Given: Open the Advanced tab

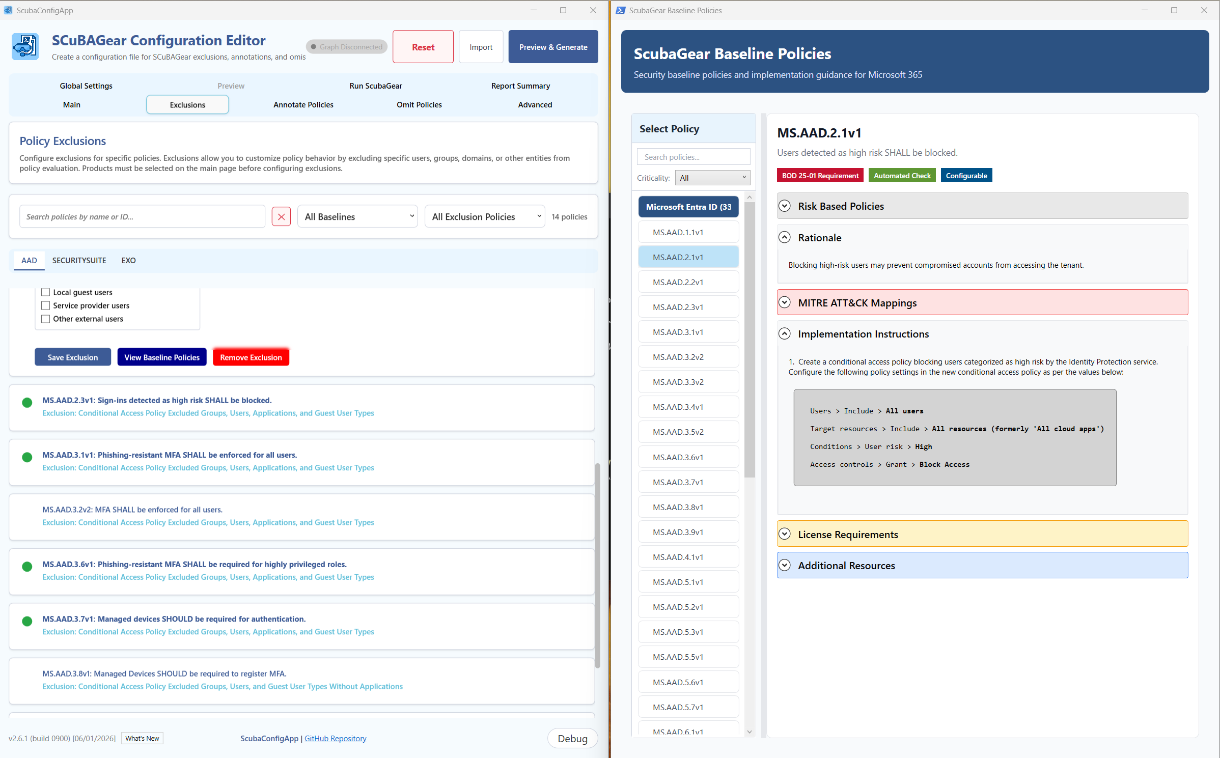Looking at the screenshot, I should click(x=535, y=104).
